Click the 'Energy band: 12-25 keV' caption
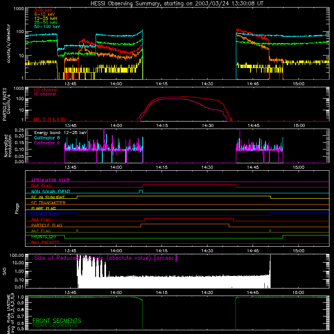 click(x=61, y=133)
